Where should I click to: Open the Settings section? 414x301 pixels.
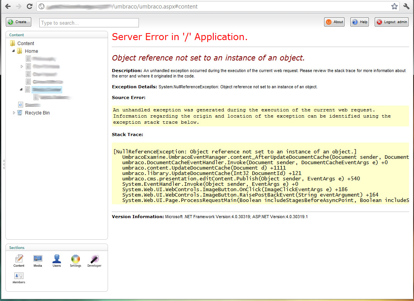point(76,261)
